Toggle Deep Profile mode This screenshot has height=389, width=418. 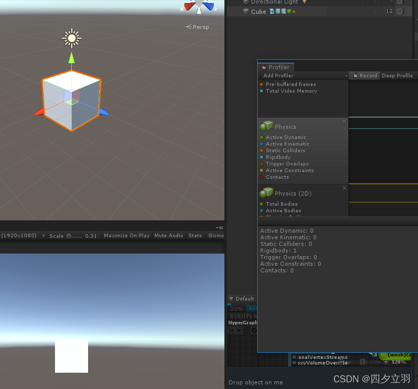397,76
